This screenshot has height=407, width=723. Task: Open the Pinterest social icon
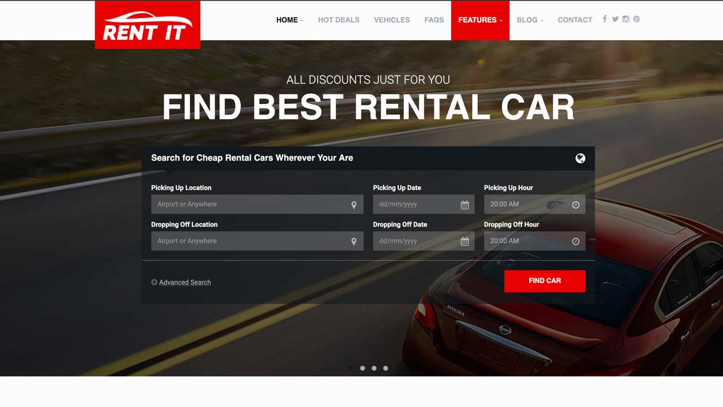(637, 19)
